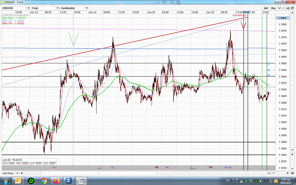Select the line drawing tool
The image size is (296, 185).
(284, 8)
